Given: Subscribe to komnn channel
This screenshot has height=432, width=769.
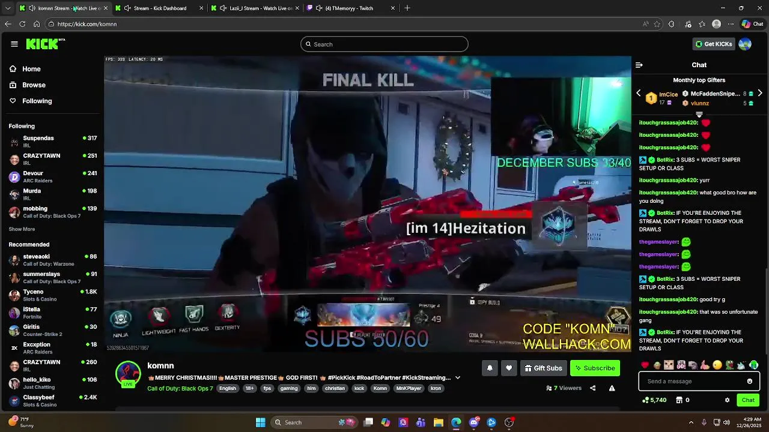Looking at the screenshot, I should point(595,368).
